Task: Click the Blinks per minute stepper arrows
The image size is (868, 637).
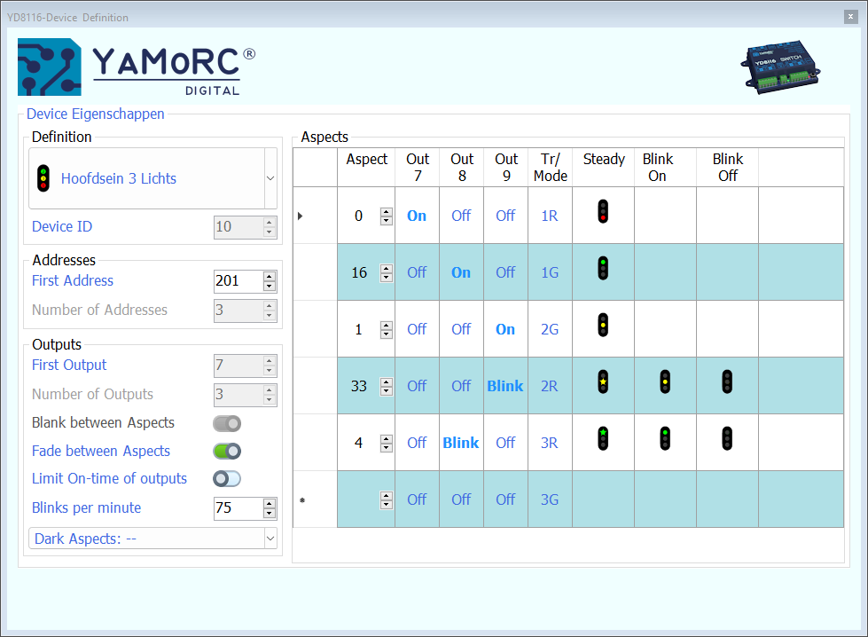Action: (270, 508)
